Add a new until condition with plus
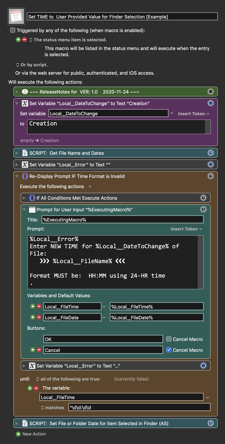This screenshot has width=225, height=444. tap(30, 388)
